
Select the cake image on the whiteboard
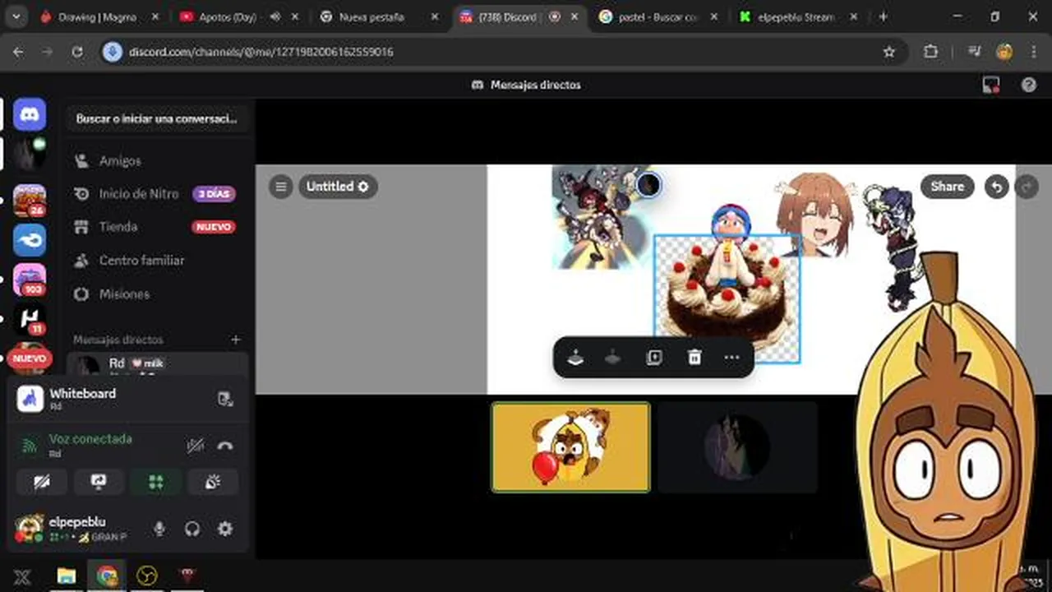pyautogui.click(x=727, y=298)
